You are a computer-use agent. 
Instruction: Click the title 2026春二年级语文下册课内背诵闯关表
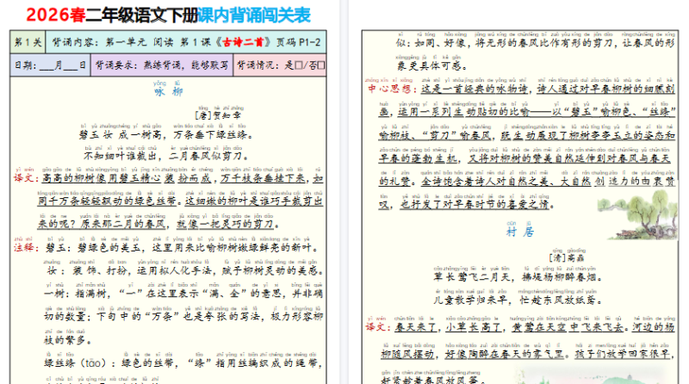coord(168,15)
